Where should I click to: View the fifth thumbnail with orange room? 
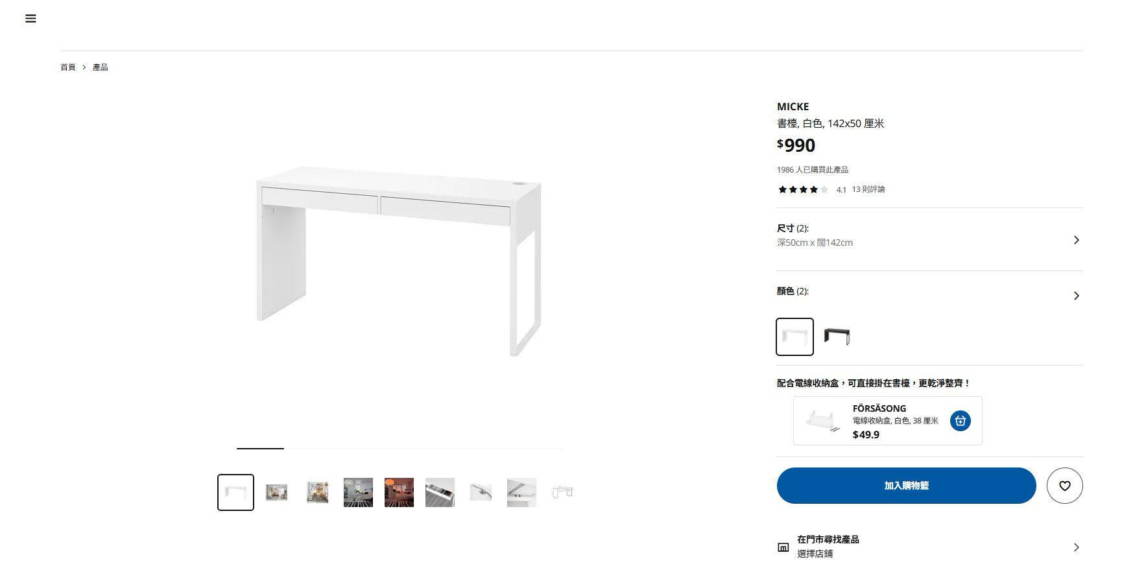(x=399, y=493)
